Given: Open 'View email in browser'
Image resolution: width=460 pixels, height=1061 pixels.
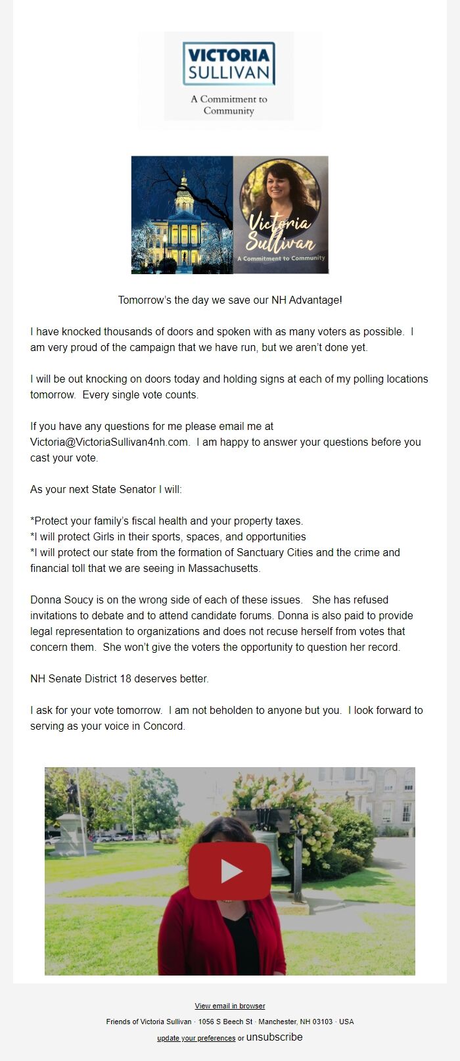Looking at the screenshot, I should click(229, 1006).
